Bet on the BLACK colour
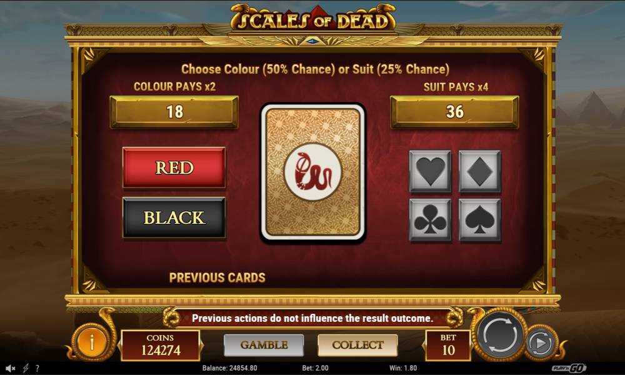The image size is (625, 375). point(174,217)
